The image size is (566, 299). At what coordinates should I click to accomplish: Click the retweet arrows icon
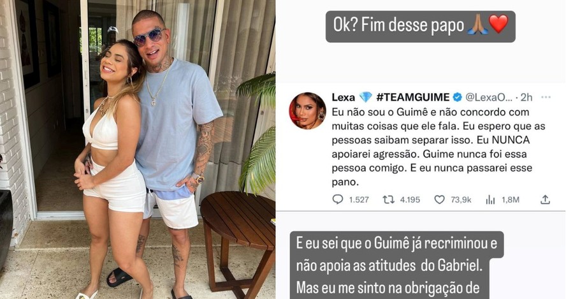point(388,200)
